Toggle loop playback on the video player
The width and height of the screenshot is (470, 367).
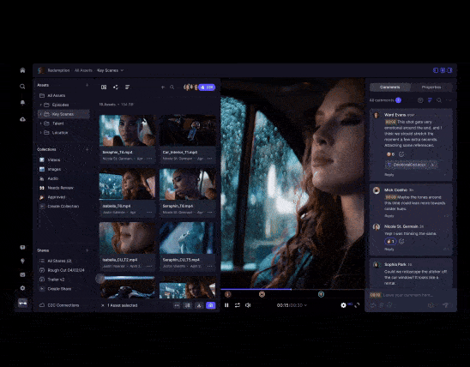pos(238,305)
